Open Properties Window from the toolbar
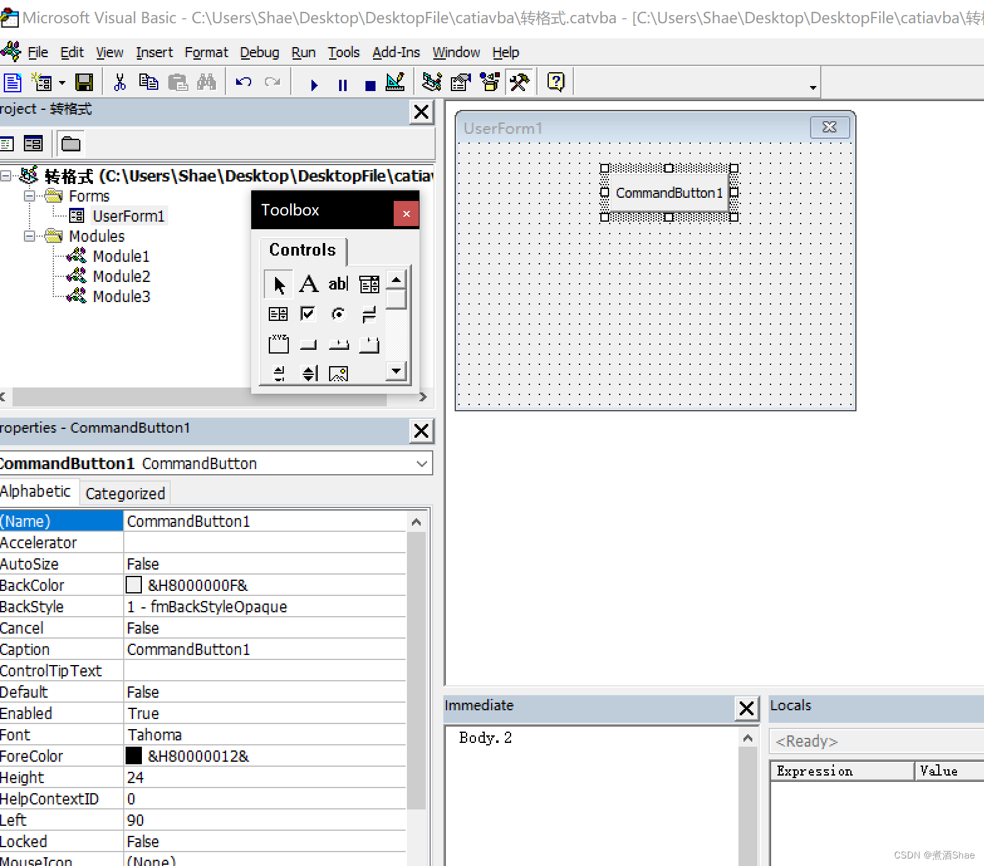984x866 pixels. point(460,82)
